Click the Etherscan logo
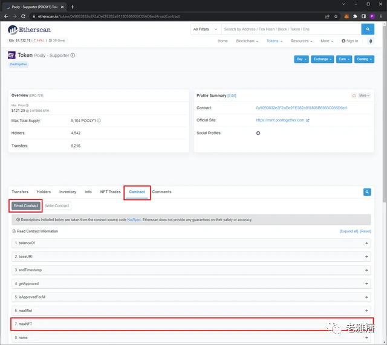Image resolution: width=387 pixels, height=345 pixels. pyautogui.click(x=29, y=30)
